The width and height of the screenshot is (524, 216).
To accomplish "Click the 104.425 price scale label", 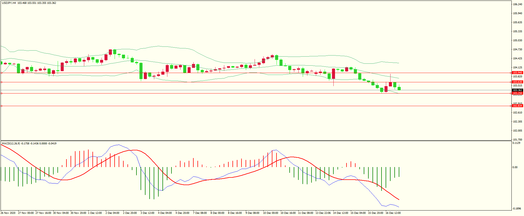I will tap(518, 59).
